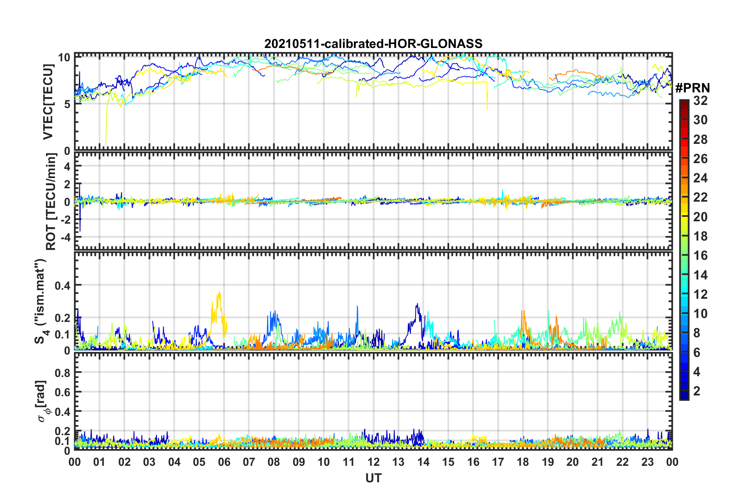747x500 pixels.
Task: Select colorbar tick label 8
Action: coord(697,333)
